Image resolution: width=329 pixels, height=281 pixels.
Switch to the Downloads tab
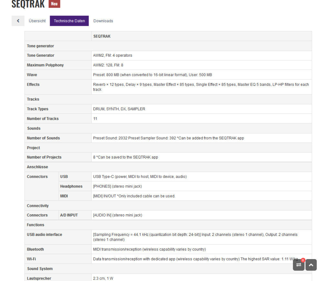[103, 21]
